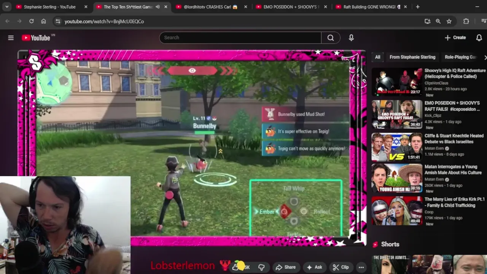487x274 pixels.
Task: Visit Coop channel name
Action: (x=429, y=212)
